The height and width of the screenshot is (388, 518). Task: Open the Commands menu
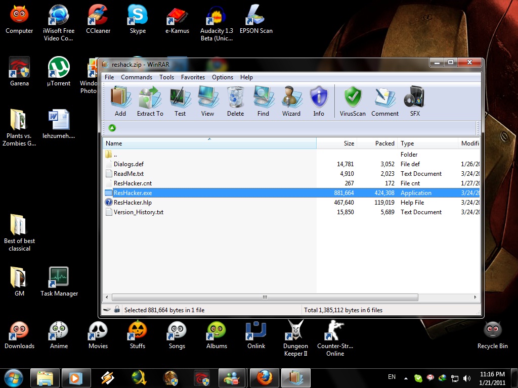tap(137, 77)
